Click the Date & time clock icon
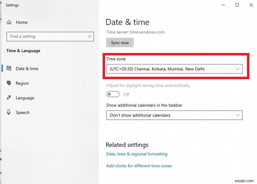This screenshot has width=257, height=184. [9, 69]
